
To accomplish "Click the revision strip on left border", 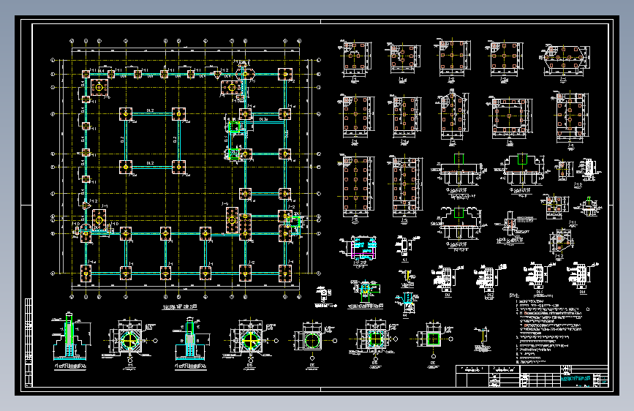I will pos(29,342).
